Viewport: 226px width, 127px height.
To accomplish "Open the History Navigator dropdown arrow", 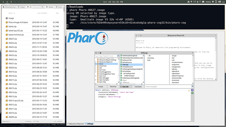I will [x=192, y=86].
